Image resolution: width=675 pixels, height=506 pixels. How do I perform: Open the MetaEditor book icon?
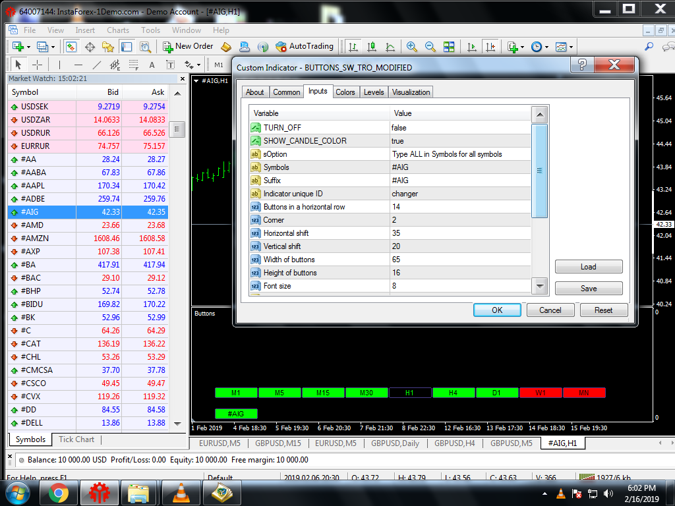point(226,47)
